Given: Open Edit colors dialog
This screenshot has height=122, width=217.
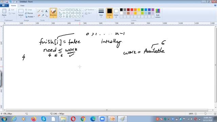Looking at the screenshot, I should coord(158,13).
